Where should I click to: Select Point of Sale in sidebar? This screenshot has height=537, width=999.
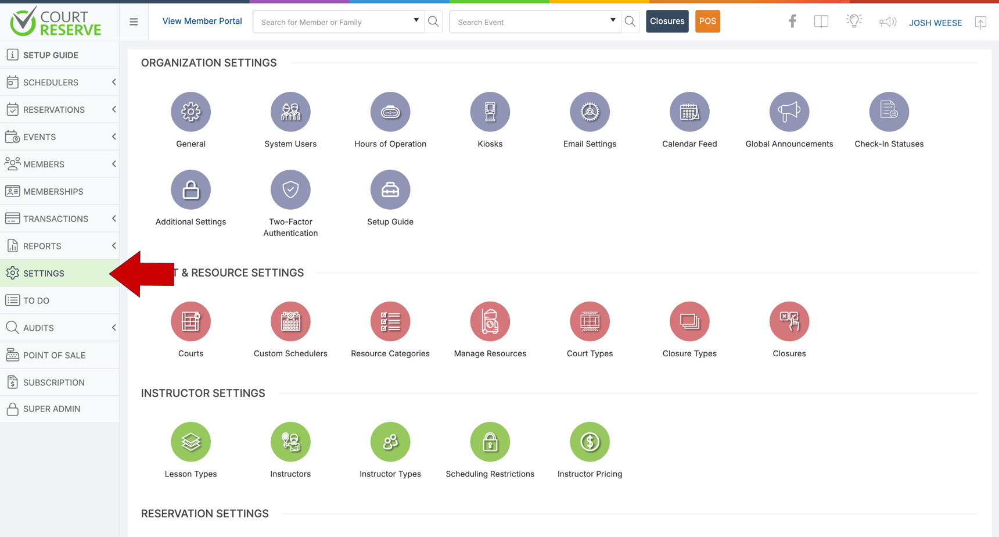(54, 355)
